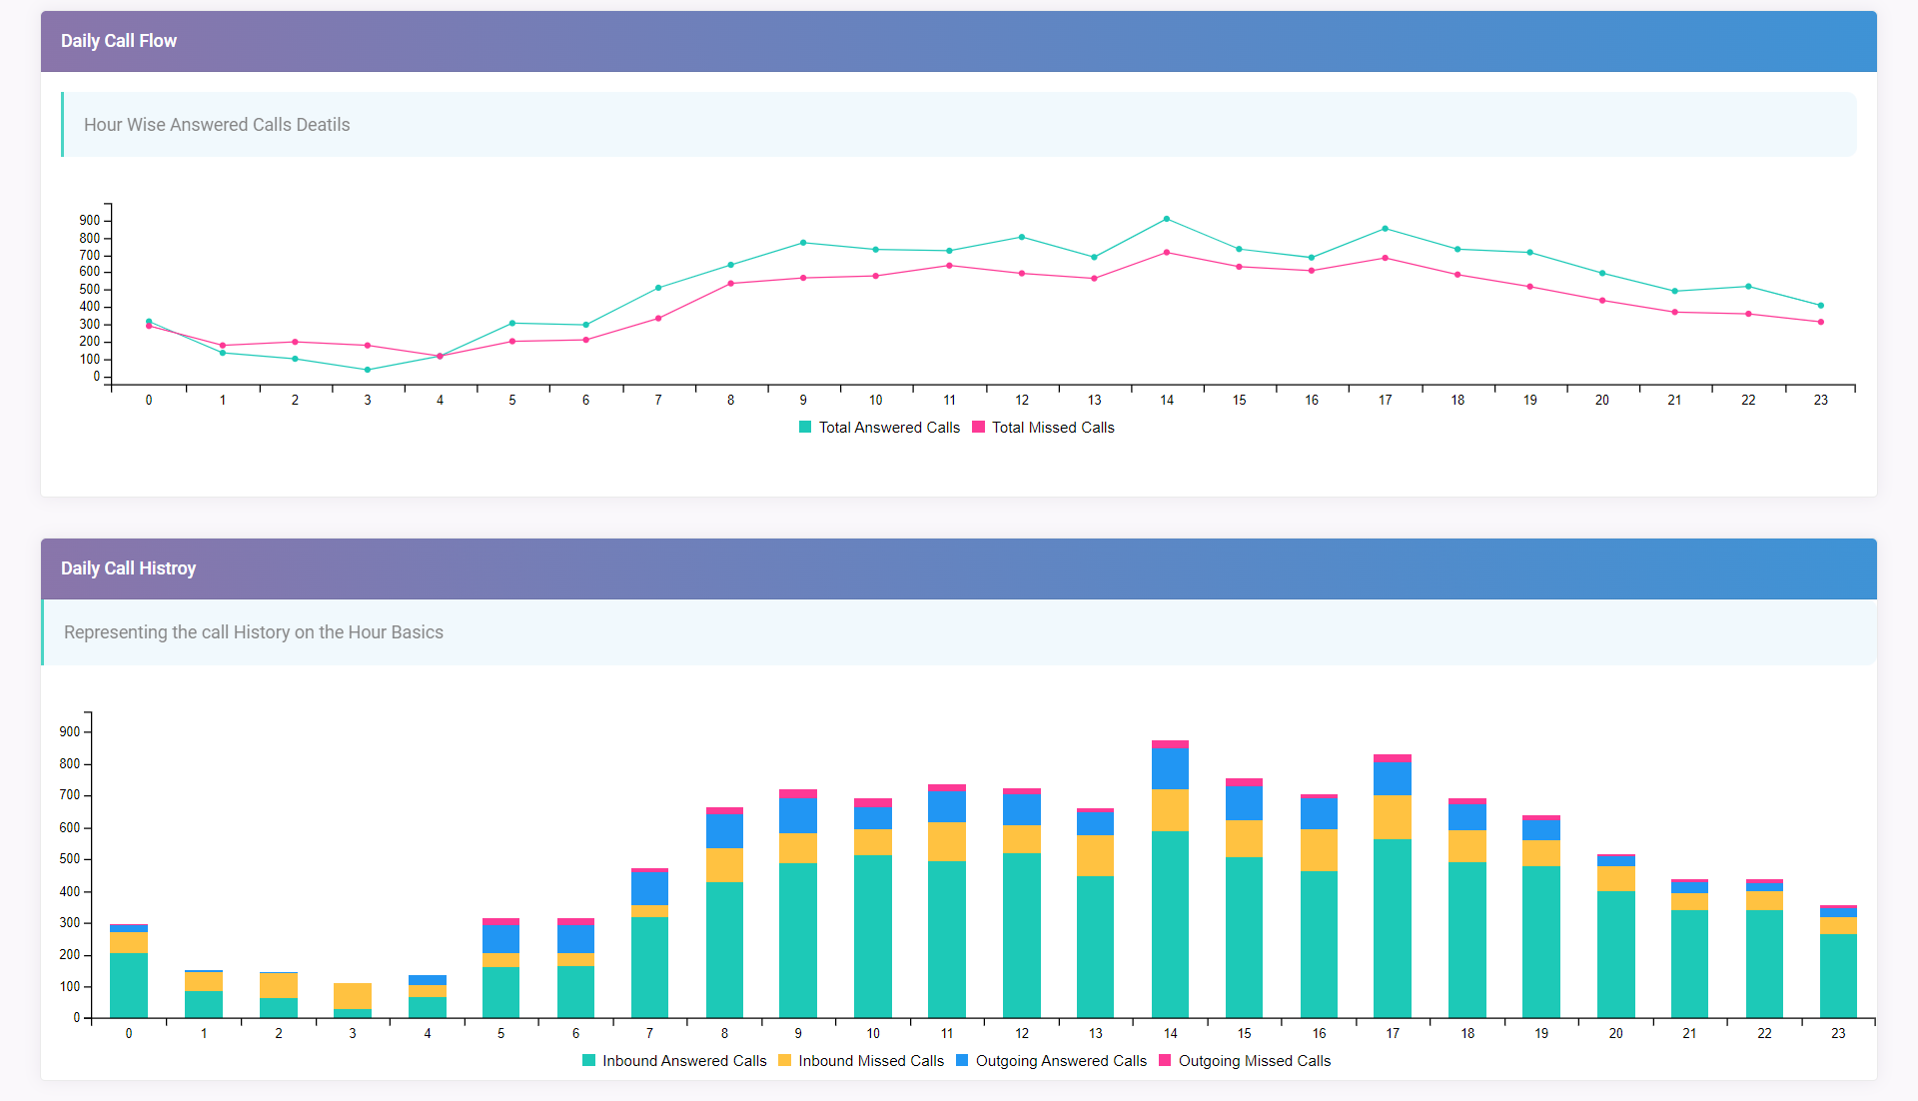The image size is (1918, 1101).
Task: Click Inbound Missed Calls legend swatch
Action: coord(785,1061)
